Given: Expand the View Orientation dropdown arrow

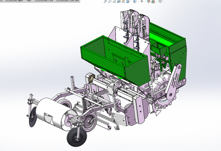Looking at the screenshot, I should pos(131,1).
